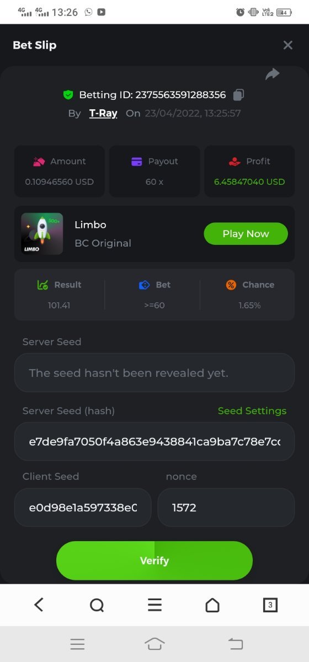This screenshot has width=309, height=662.
Task: Close the Bet Slip panel
Action: [x=287, y=45]
